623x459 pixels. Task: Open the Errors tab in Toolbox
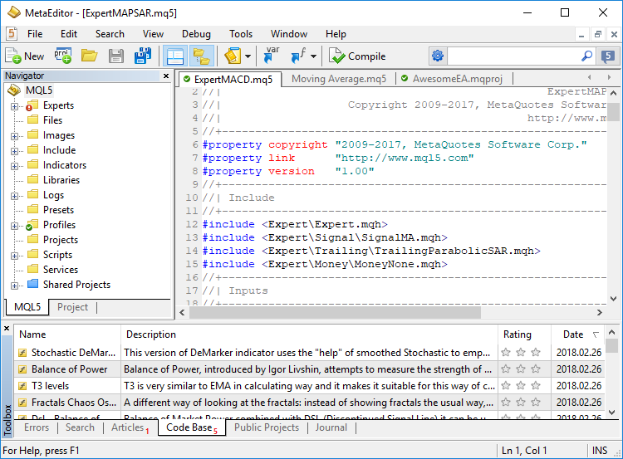[x=37, y=427]
